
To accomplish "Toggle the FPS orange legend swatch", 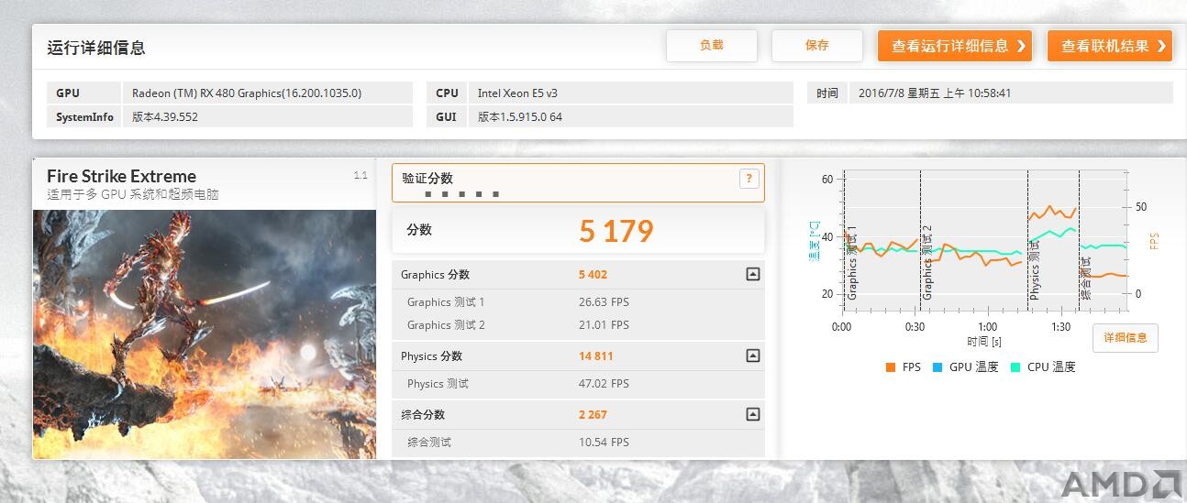I will (890, 367).
